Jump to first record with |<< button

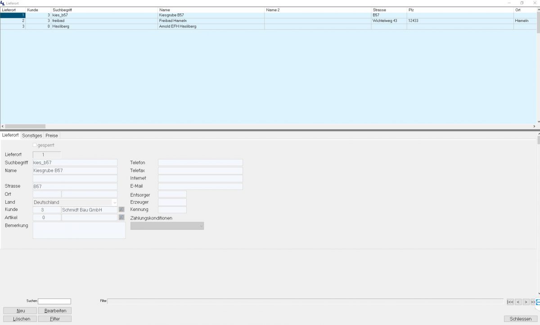510,302
